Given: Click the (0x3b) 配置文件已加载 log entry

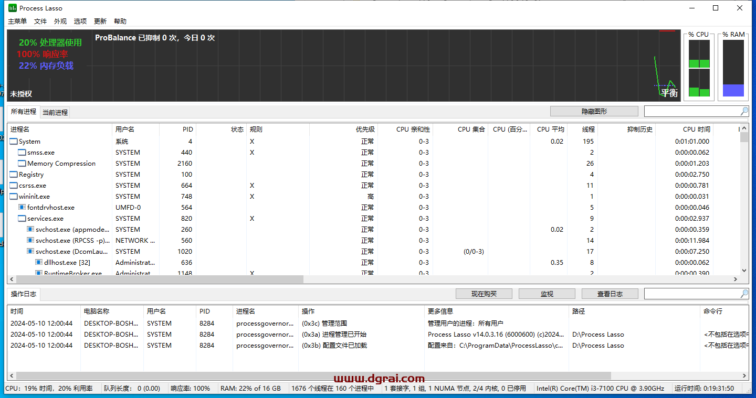Looking at the screenshot, I should point(378,346).
